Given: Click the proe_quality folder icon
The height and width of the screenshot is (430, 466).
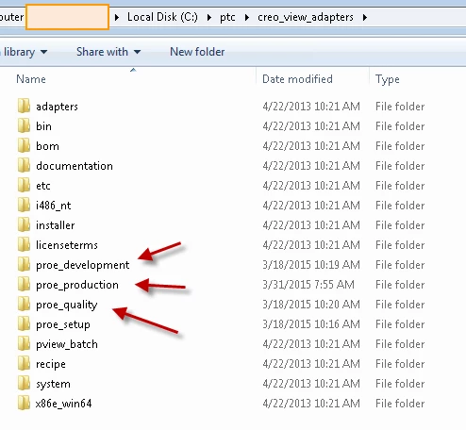Looking at the screenshot, I should [24, 304].
